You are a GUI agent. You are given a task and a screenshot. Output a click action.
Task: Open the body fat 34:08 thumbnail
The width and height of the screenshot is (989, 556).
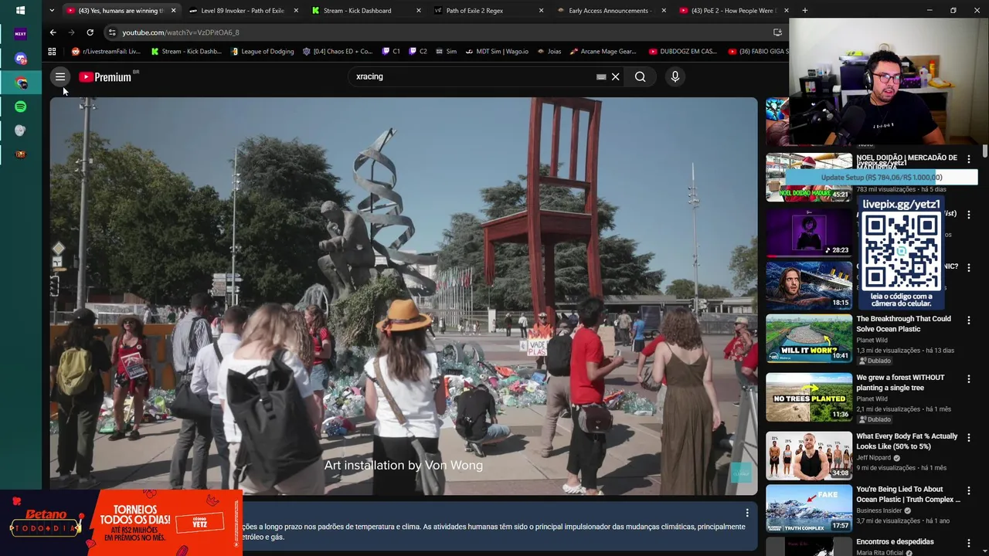[809, 456]
